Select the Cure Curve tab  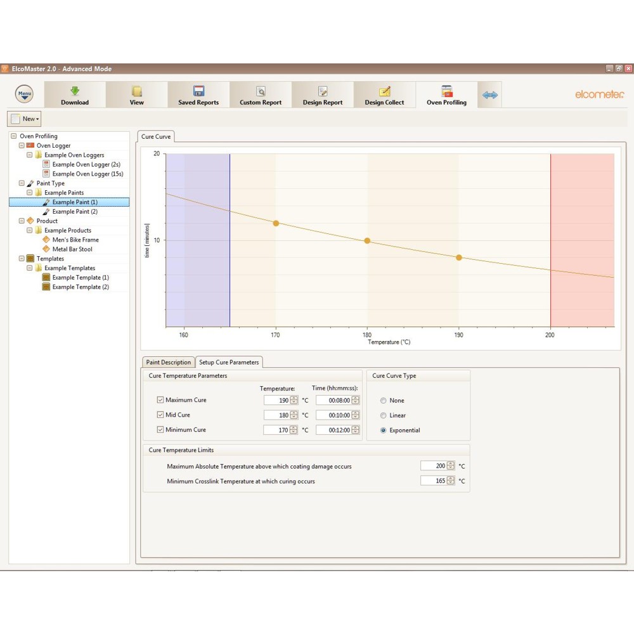156,136
